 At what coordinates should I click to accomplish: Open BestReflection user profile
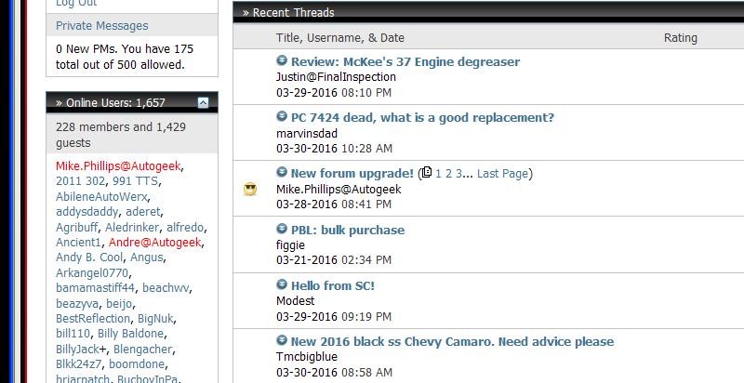[x=93, y=319]
